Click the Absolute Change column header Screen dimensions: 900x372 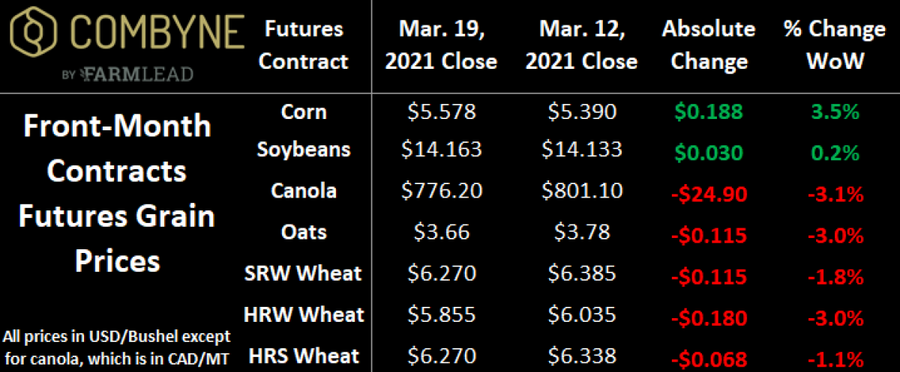click(x=709, y=44)
